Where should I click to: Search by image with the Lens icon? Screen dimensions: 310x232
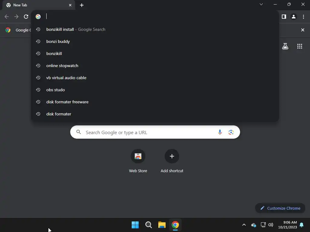[231, 132]
